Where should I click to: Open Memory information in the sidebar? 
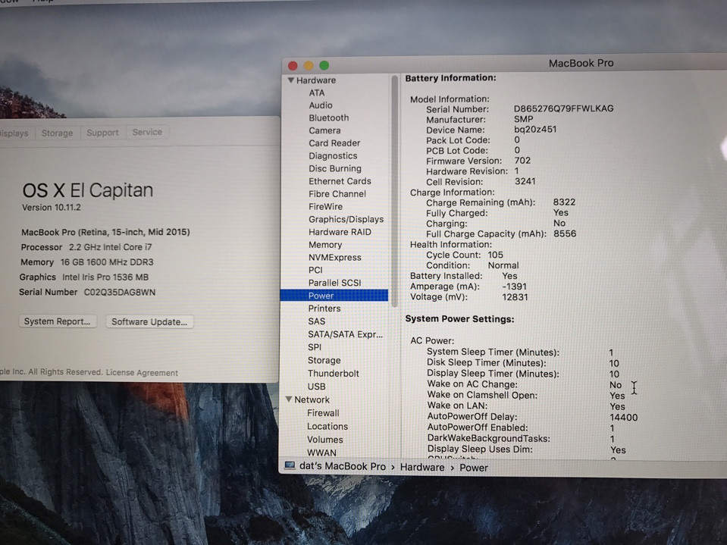tap(325, 245)
